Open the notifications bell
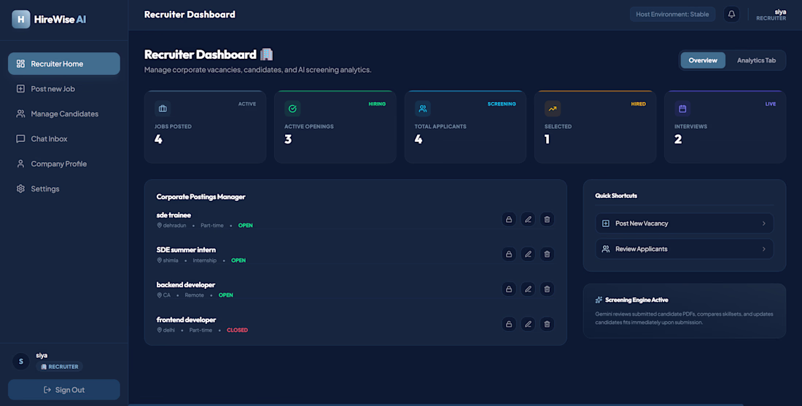 pos(731,15)
